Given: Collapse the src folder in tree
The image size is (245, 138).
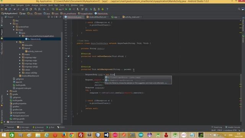Looking at the screenshot, I should click(x=11, y=24).
